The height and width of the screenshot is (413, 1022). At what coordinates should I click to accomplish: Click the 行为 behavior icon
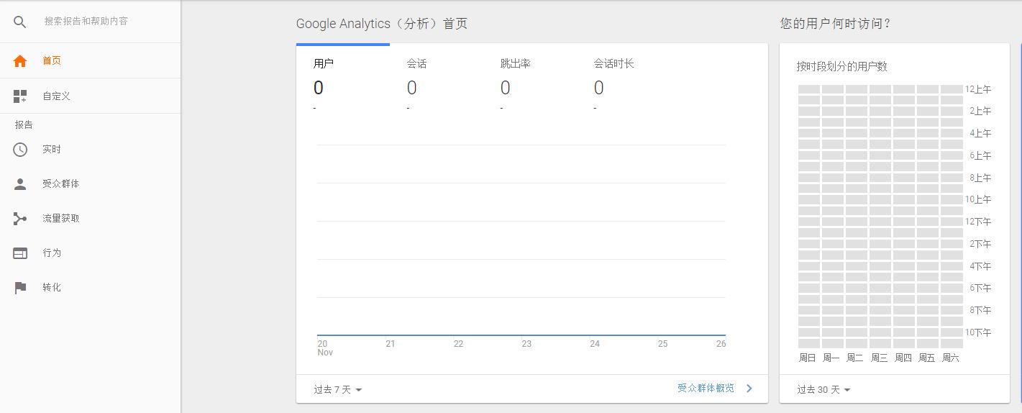[x=20, y=253]
